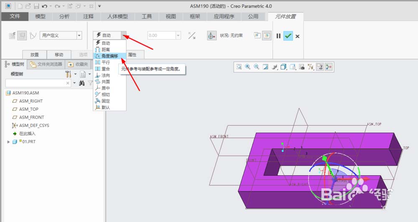Viewport: 418px width, 222px height.
Task: Switch to the 应用程序 ribbon tab
Action: click(x=224, y=17)
